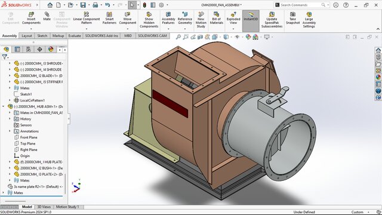Switch to the Model bottom tab
The image size is (382, 215).
tap(27, 207)
